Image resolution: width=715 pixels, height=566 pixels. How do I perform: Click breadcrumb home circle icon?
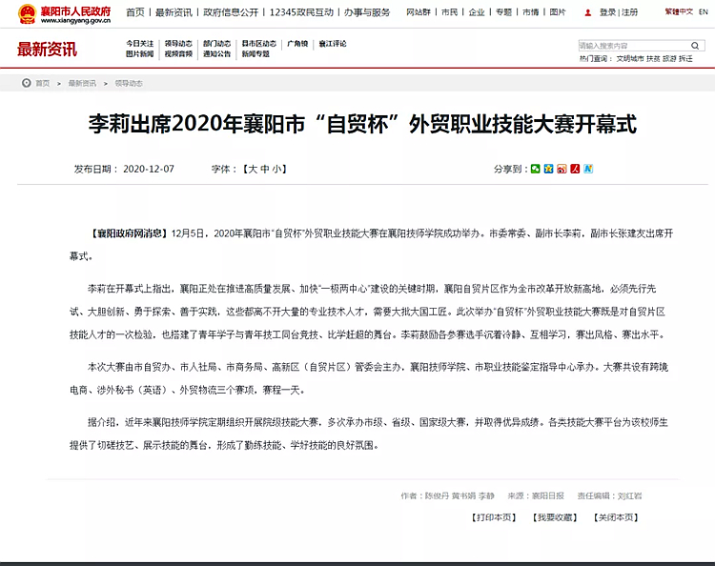tap(27, 83)
